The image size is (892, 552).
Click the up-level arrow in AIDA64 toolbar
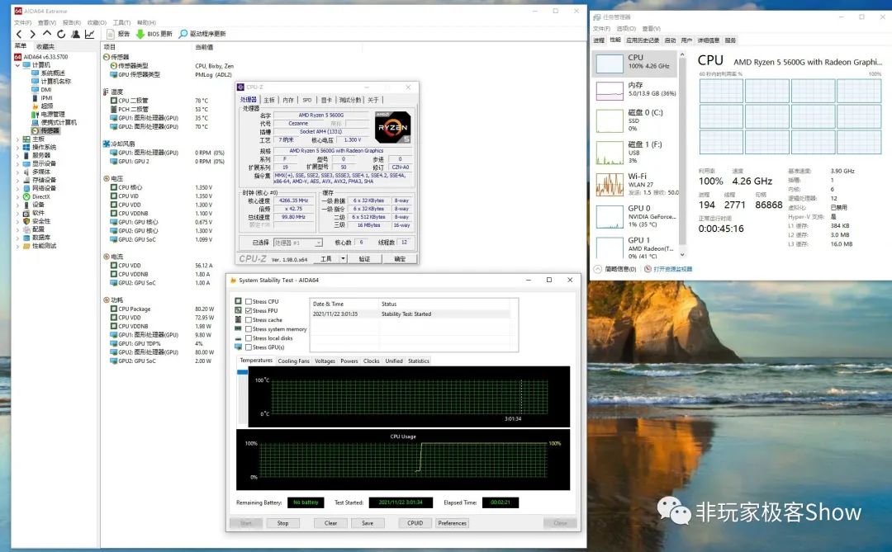point(46,34)
